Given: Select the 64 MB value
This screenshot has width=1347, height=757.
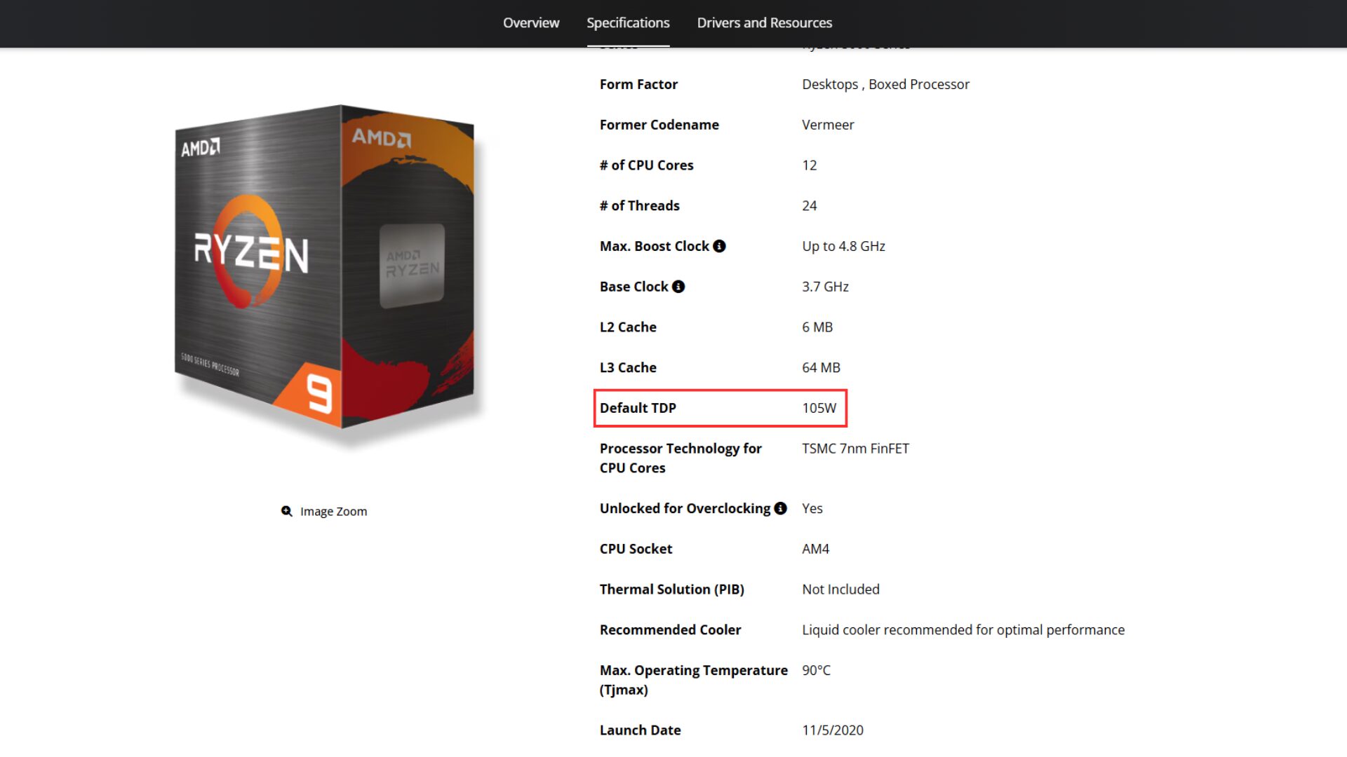Looking at the screenshot, I should coord(821,368).
